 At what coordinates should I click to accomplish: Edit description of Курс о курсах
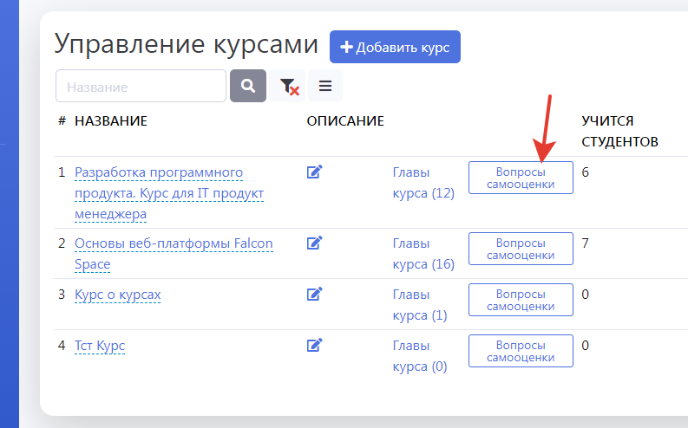315,294
